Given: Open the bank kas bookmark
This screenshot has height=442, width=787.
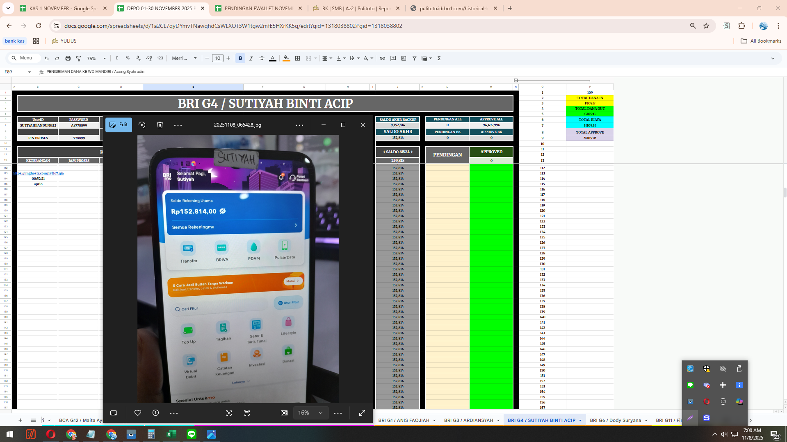Looking at the screenshot, I should click(x=15, y=41).
